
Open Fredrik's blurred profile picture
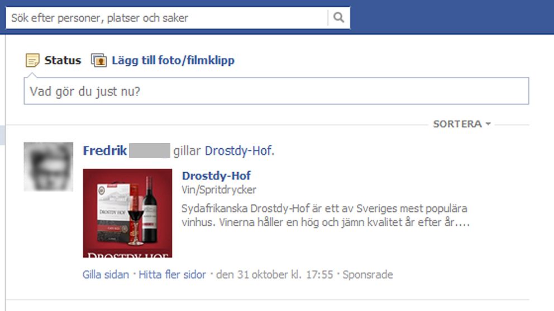tap(49, 167)
